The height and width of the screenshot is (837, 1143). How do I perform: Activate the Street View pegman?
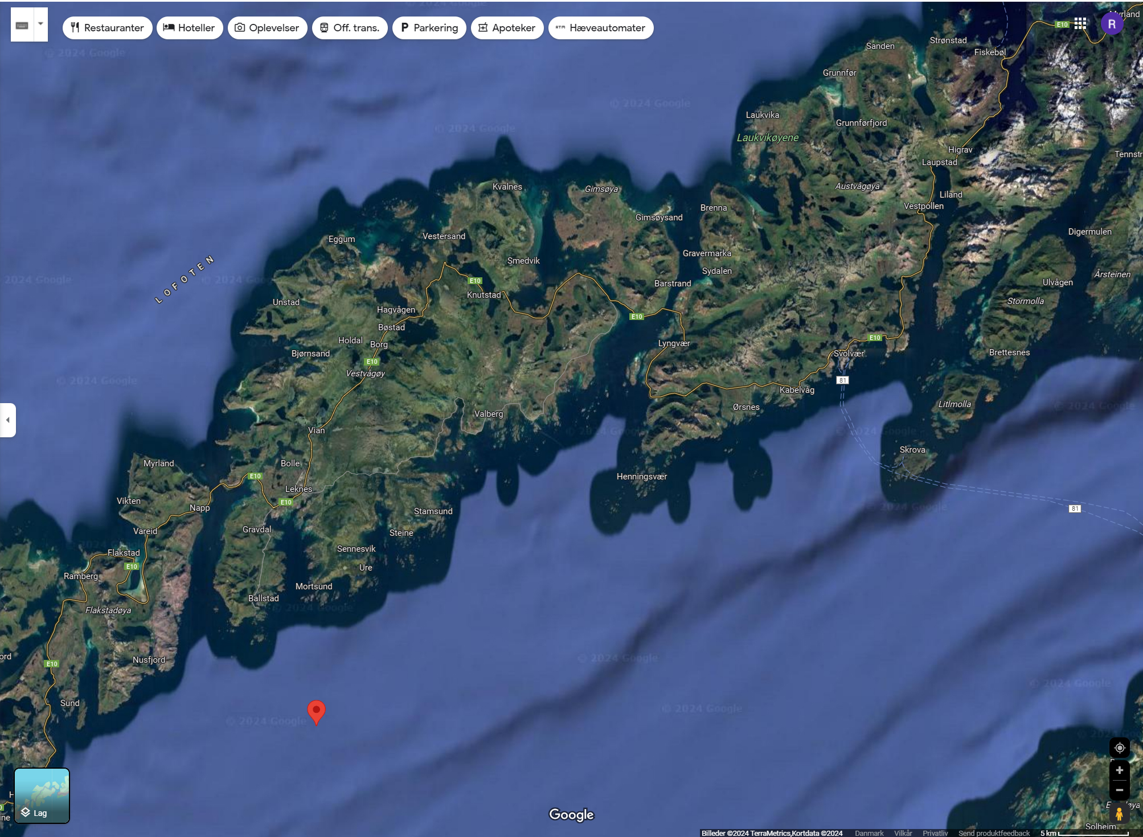pyautogui.click(x=1119, y=814)
